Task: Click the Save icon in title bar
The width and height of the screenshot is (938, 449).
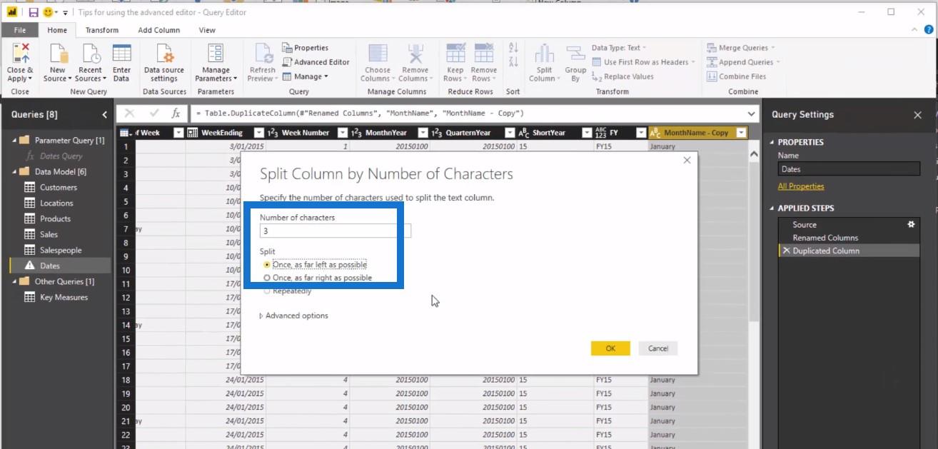Action: tap(34, 12)
